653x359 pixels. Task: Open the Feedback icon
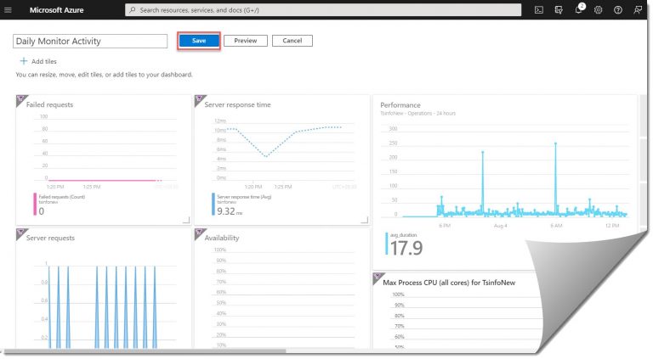(x=638, y=10)
